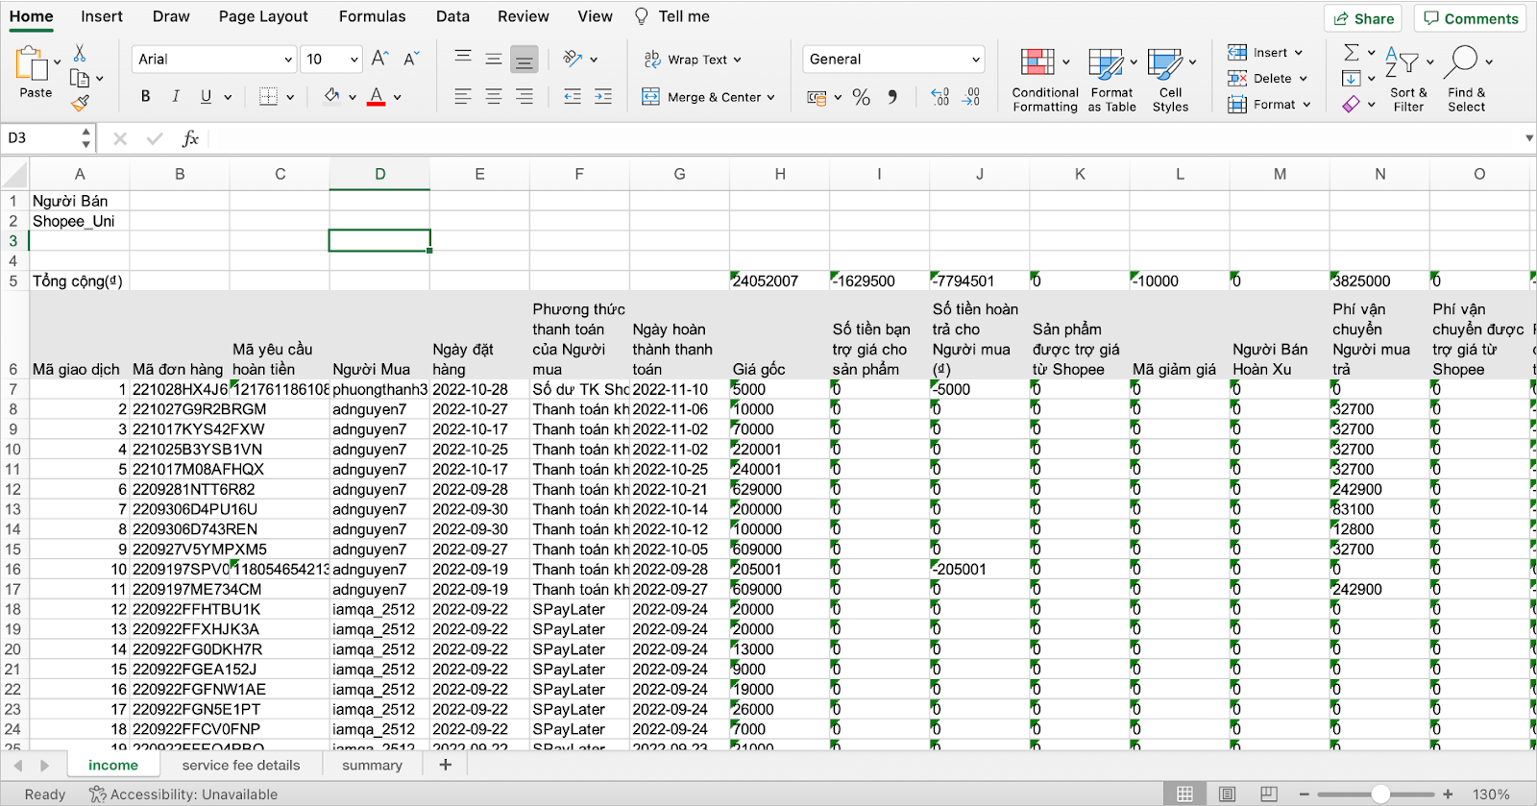Click the Cut scissors icon
Image resolution: width=1537 pixels, height=806 pixels.
(x=80, y=53)
